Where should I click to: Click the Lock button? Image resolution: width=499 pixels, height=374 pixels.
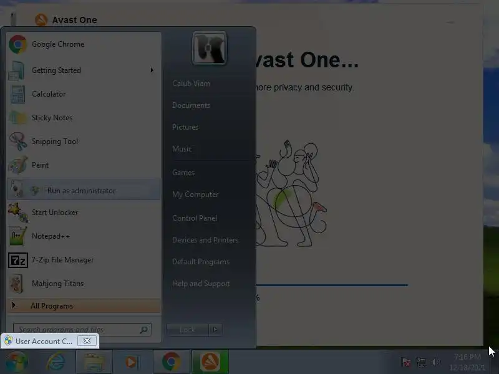(188, 330)
